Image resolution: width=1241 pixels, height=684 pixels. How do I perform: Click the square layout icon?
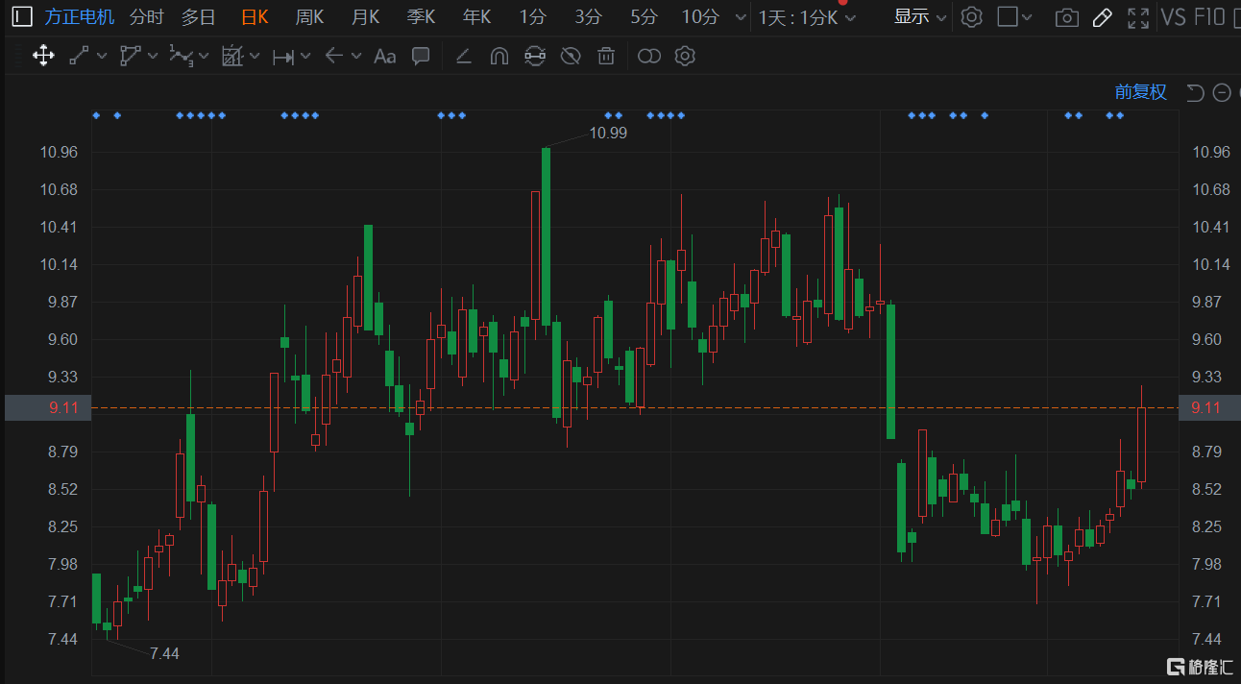coord(1008,16)
